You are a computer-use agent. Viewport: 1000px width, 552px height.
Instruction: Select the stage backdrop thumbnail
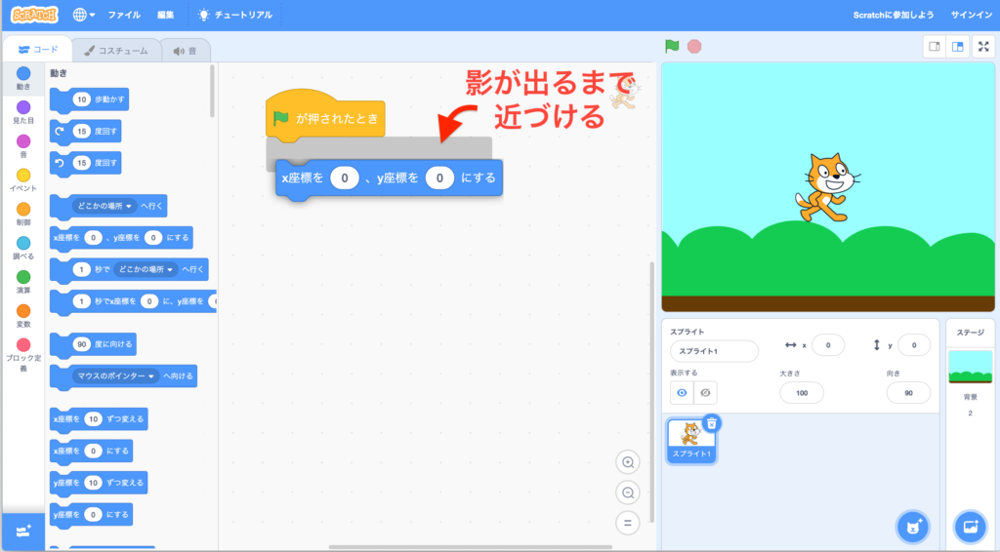970,367
